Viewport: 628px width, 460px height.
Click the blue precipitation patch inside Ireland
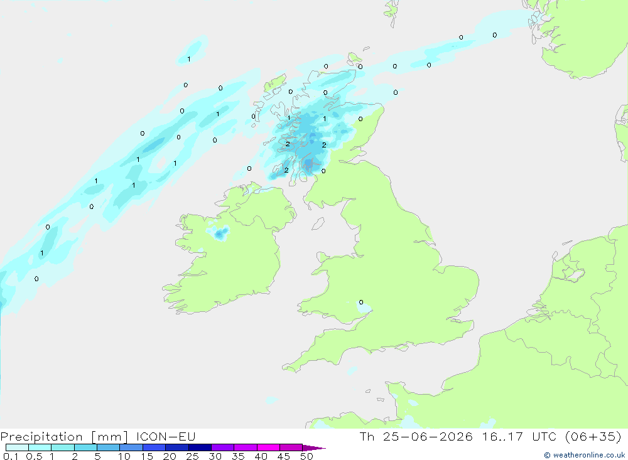(219, 233)
